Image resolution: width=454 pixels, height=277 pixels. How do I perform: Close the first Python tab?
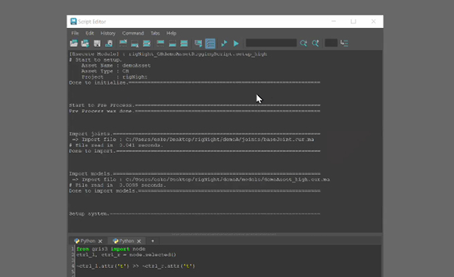pyautogui.click(x=100, y=241)
